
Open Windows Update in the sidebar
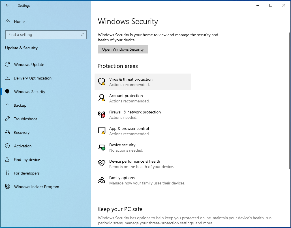click(x=29, y=64)
